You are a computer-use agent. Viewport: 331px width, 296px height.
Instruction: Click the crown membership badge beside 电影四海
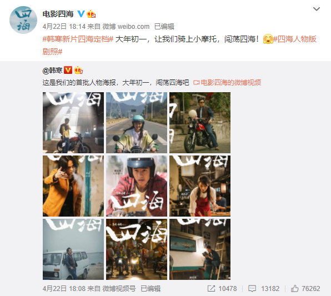[x=91, y=14]
